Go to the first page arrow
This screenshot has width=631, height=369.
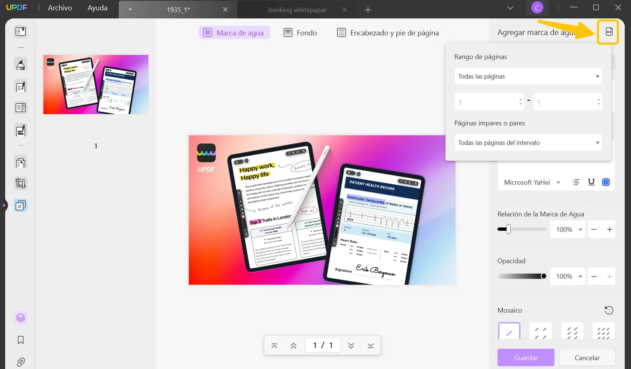274,345
